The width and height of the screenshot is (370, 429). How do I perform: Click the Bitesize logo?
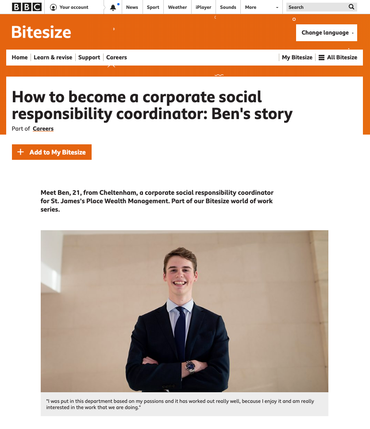[x=41, y=32]
